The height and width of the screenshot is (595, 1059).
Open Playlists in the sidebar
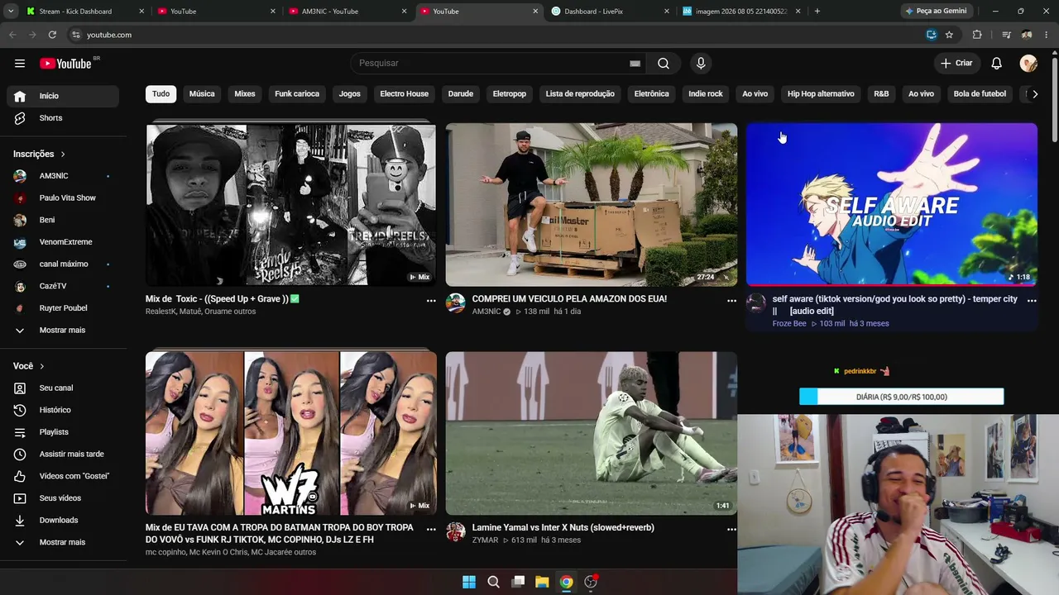point(63,432)
